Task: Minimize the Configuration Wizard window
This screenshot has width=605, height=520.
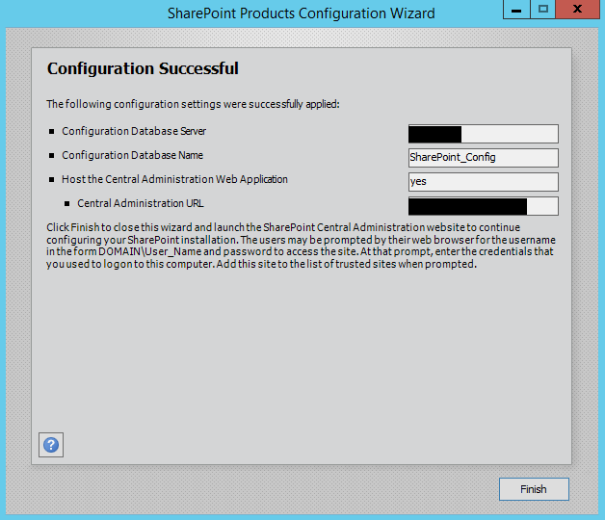Action: tap(516, 10)
